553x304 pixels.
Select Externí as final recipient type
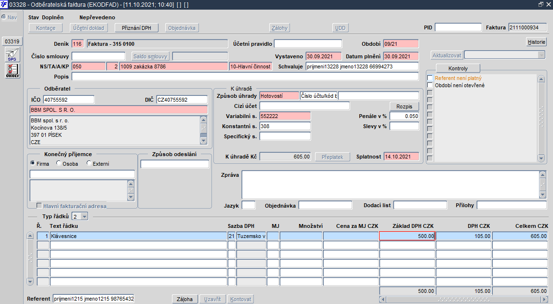pyautogui.click(x=89, y=163)
